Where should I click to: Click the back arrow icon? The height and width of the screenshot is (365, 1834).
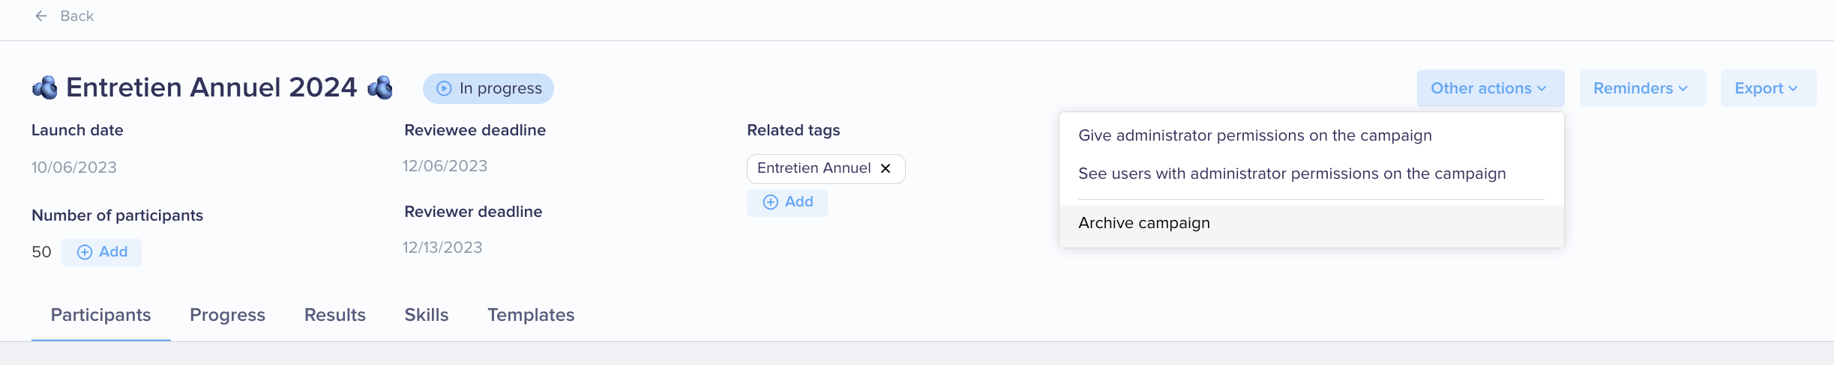(41, 16)
